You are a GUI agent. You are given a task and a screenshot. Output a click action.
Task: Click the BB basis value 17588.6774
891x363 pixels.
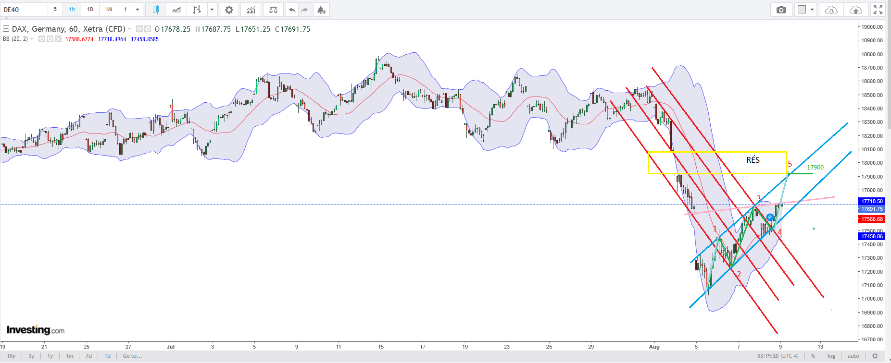tap(79, 39)
